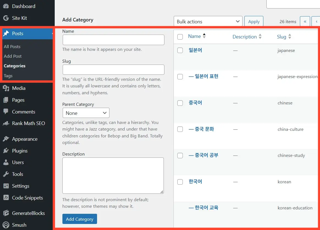Click the Appearance paintbrush icon
320x230 pixels.
pyautogui.click(x=6, y=139)
